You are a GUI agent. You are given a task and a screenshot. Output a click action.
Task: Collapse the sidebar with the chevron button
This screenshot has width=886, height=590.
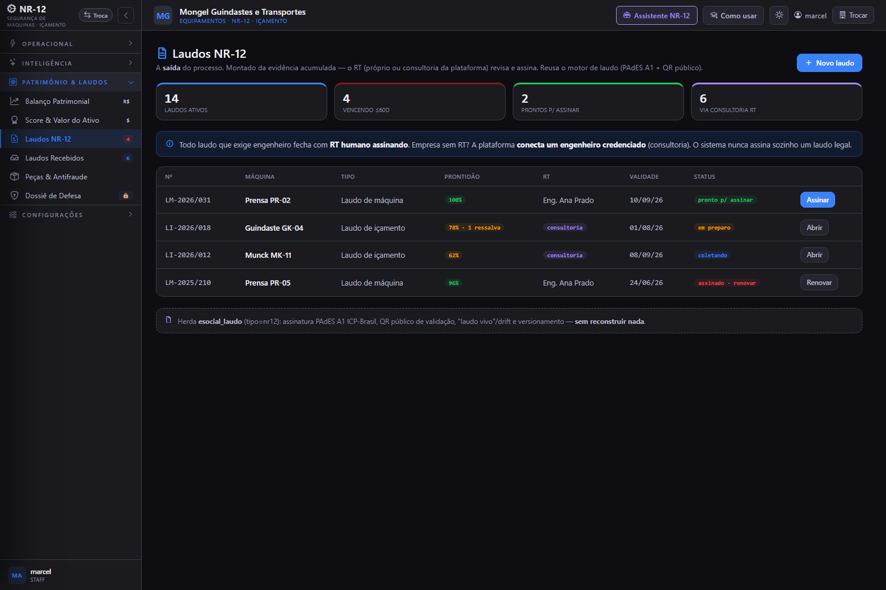click(x=126, y=15)
